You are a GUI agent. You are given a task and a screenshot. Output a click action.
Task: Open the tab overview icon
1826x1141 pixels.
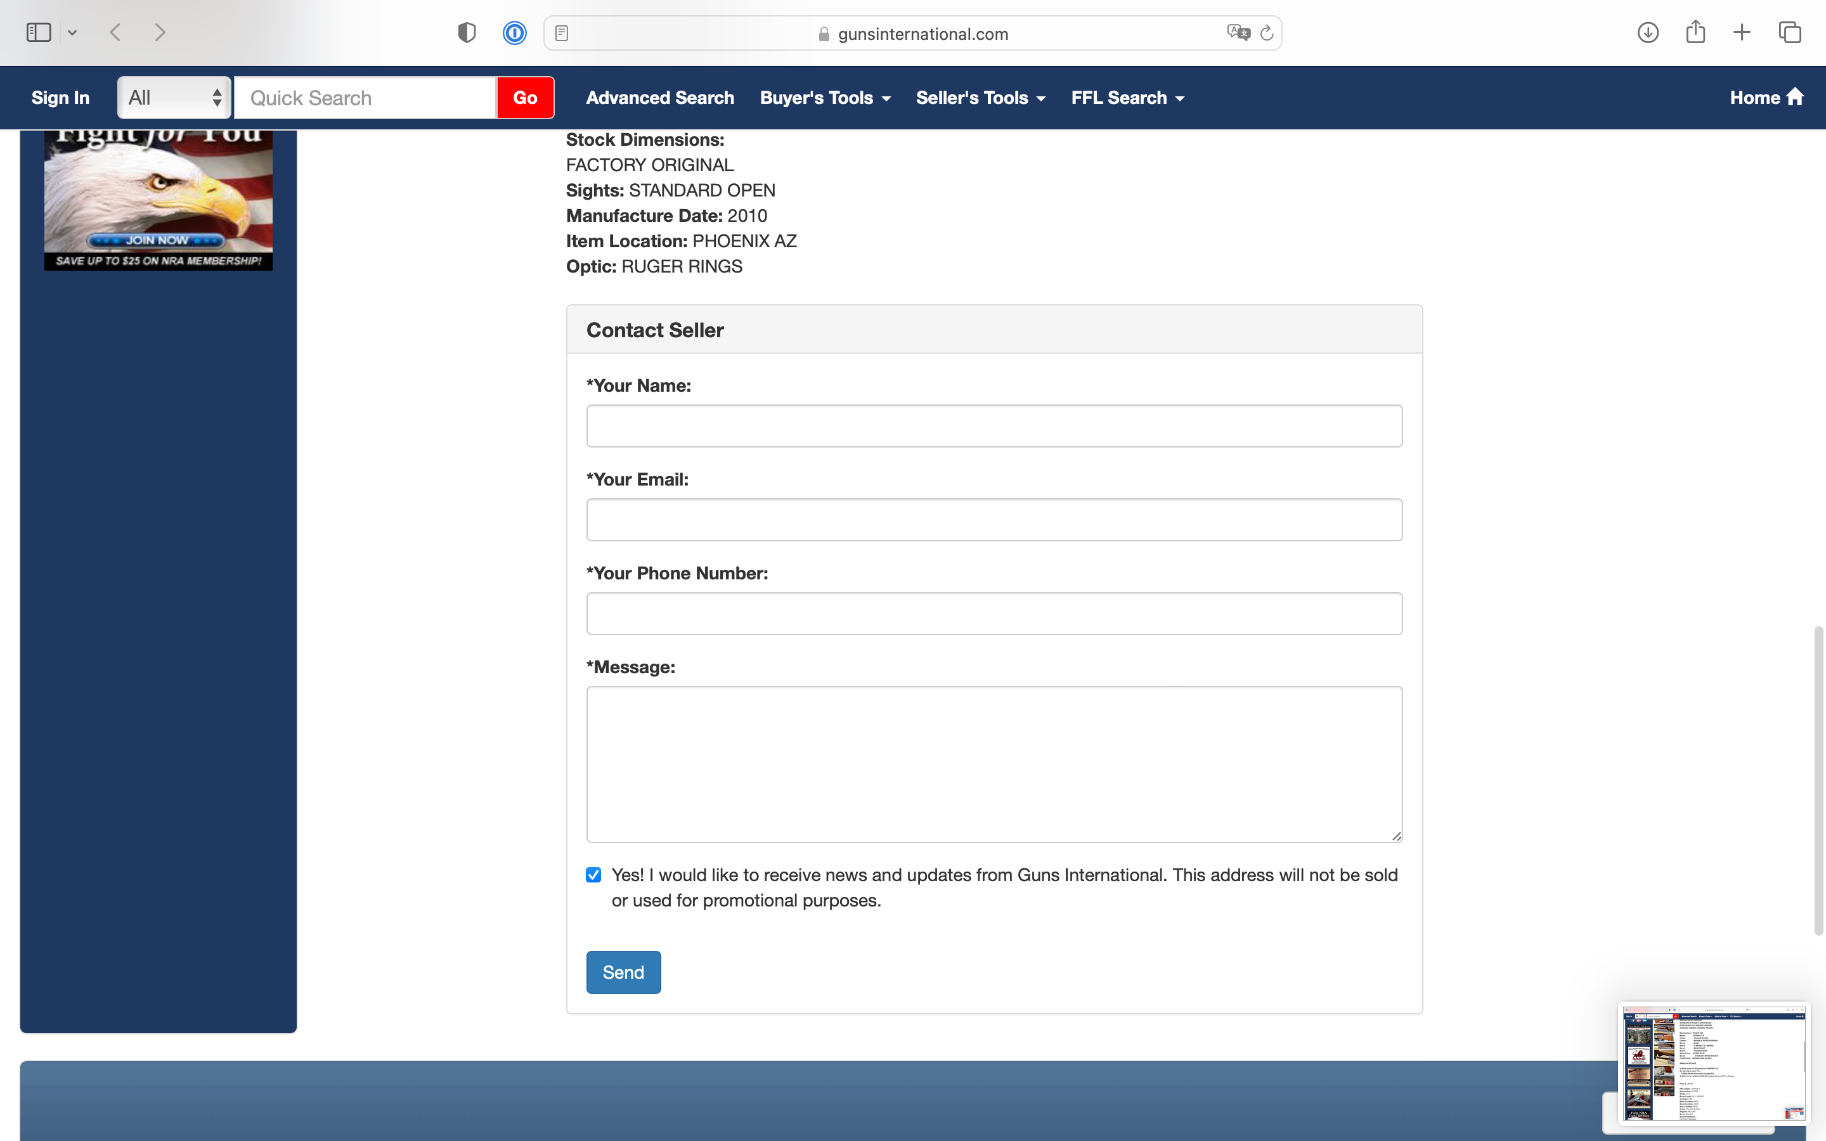click(1789, 32)
